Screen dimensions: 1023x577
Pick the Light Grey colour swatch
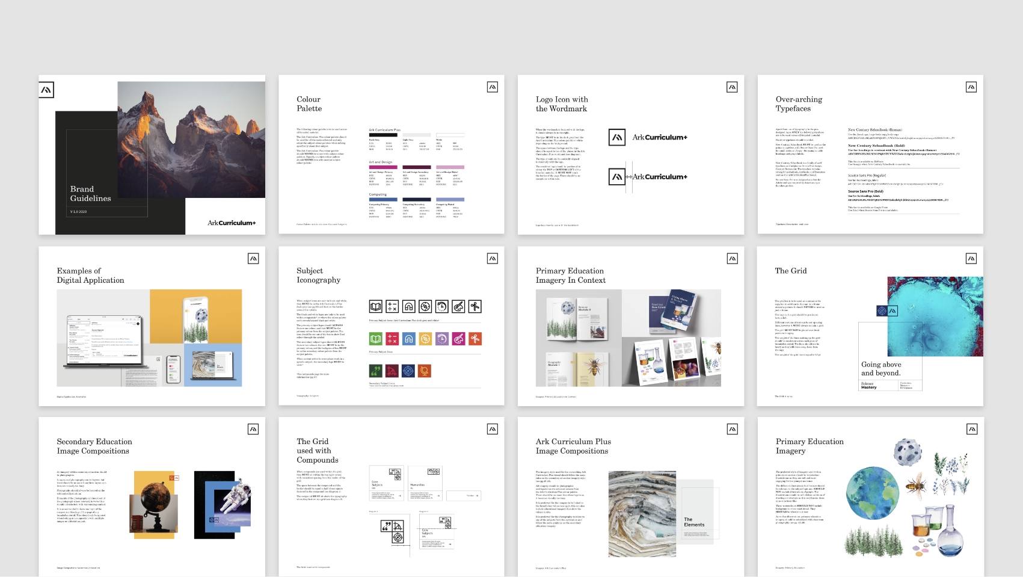(x=416, y=135)
